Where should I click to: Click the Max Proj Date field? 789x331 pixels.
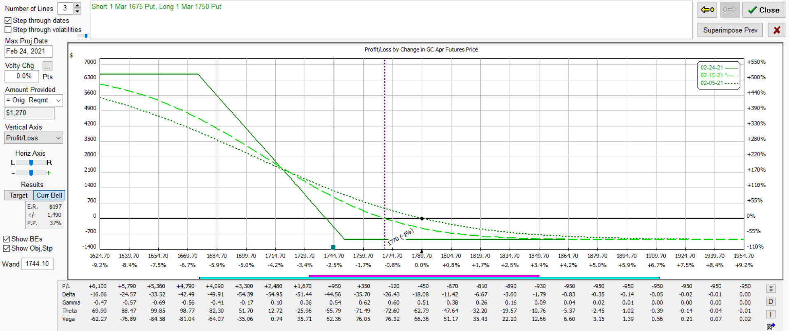click(x=28, y=51)
